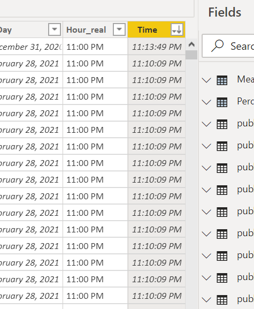The image size is (254, 309).
Task: Select 11:00 PM in the December 31 row
Action: [95, 47]
